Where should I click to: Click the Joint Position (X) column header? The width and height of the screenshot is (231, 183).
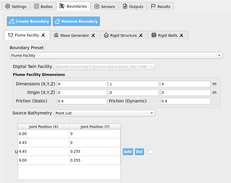pyautogui.click(x=44, y=127)
